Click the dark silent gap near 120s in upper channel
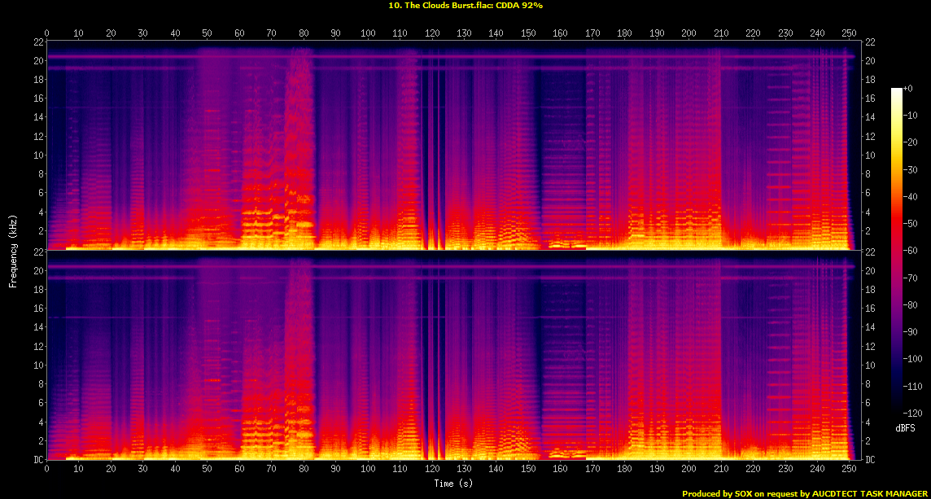The image size is (931, 499). [429, 147]
